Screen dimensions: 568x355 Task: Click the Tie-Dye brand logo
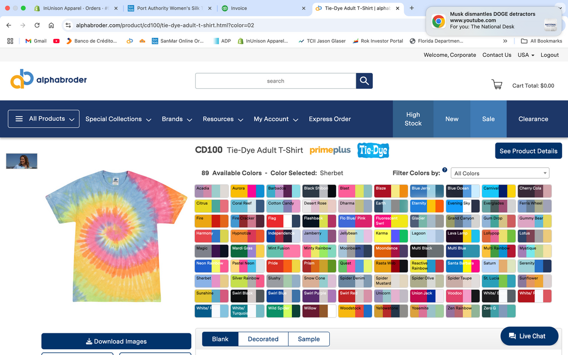pyautogui.click(x=373, y=150)
